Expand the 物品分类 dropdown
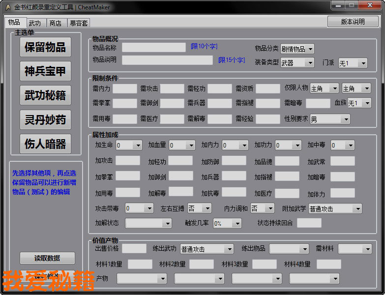This screenshot has width=385, height=295. pyautogui.click(x=297, y=49)
